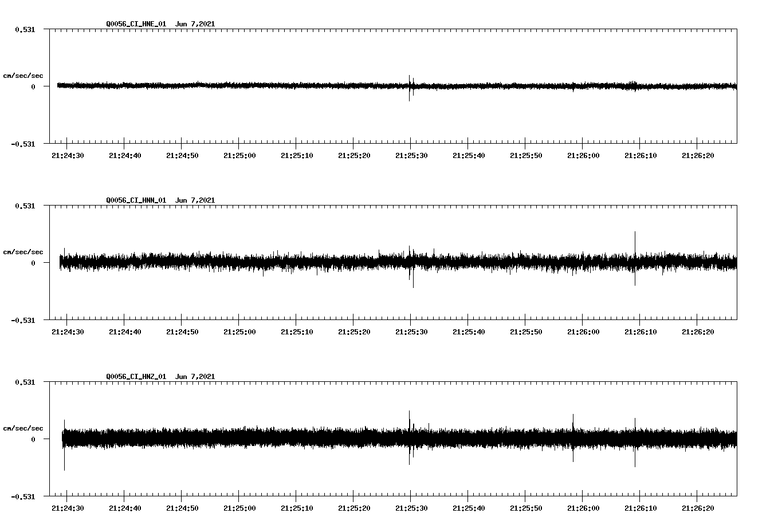
Task: Click the zero axis label on HNE plot
Action: point(33,87)
